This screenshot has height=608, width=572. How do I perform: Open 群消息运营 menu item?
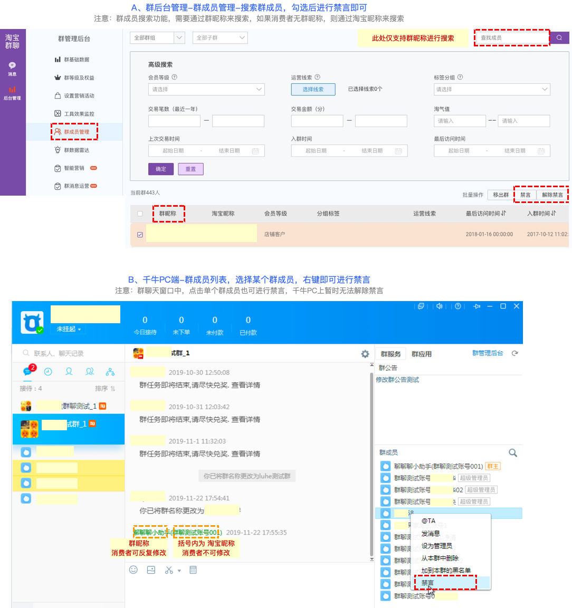[x=75, y=186]
